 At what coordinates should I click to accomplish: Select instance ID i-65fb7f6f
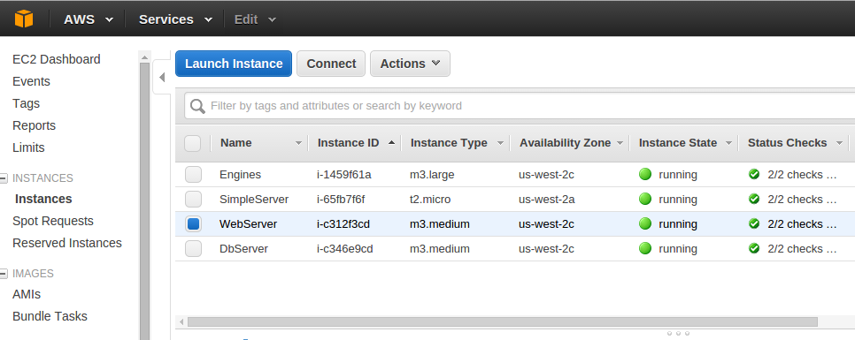click(341, 199)
